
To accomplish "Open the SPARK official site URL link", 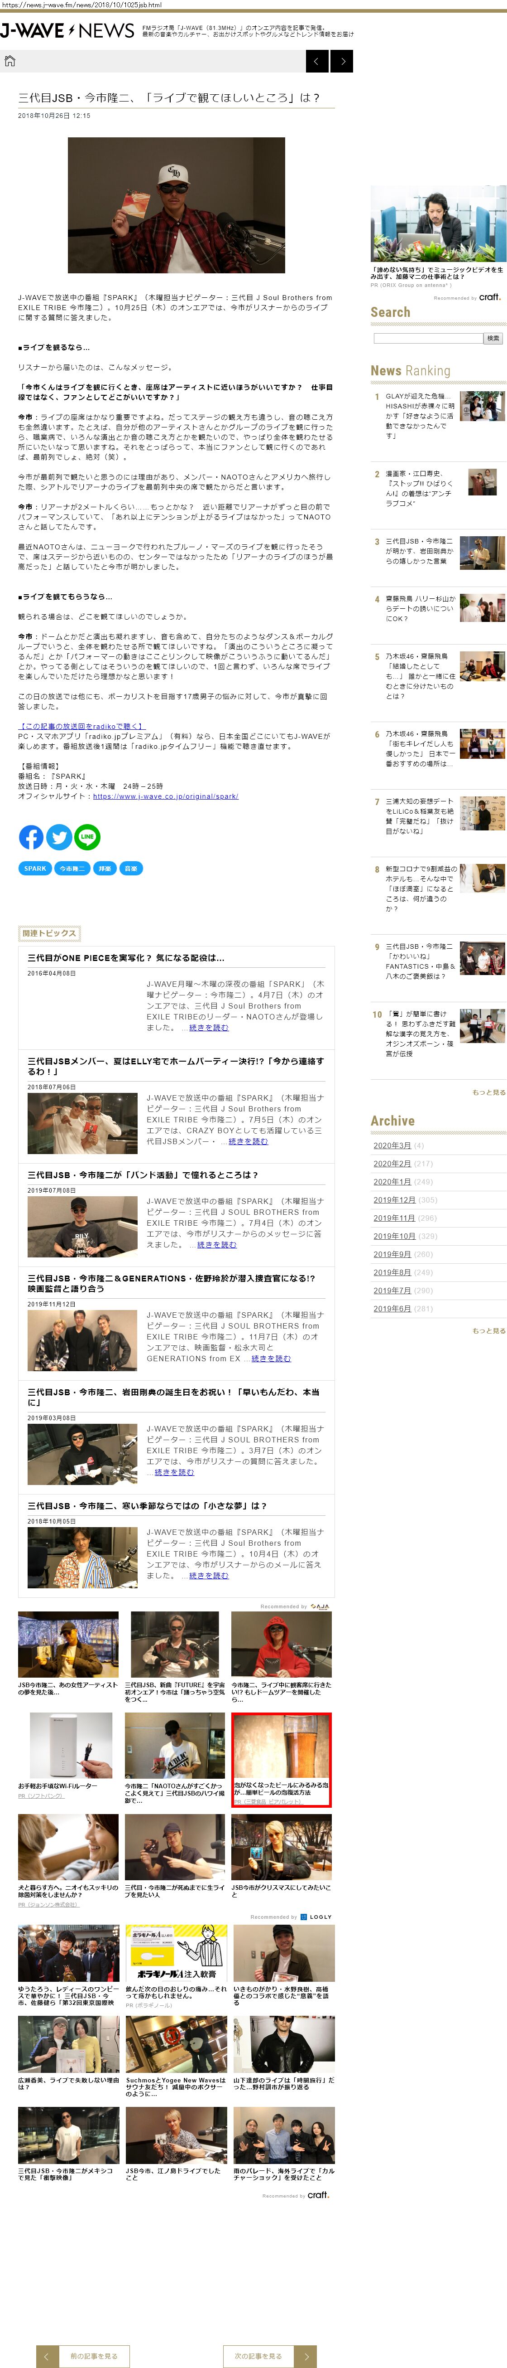I will (165, 797).
